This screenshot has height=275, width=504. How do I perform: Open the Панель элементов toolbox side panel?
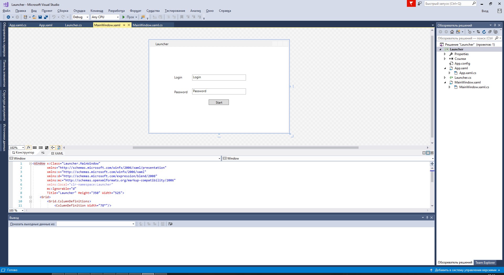[x=4, y=73]
